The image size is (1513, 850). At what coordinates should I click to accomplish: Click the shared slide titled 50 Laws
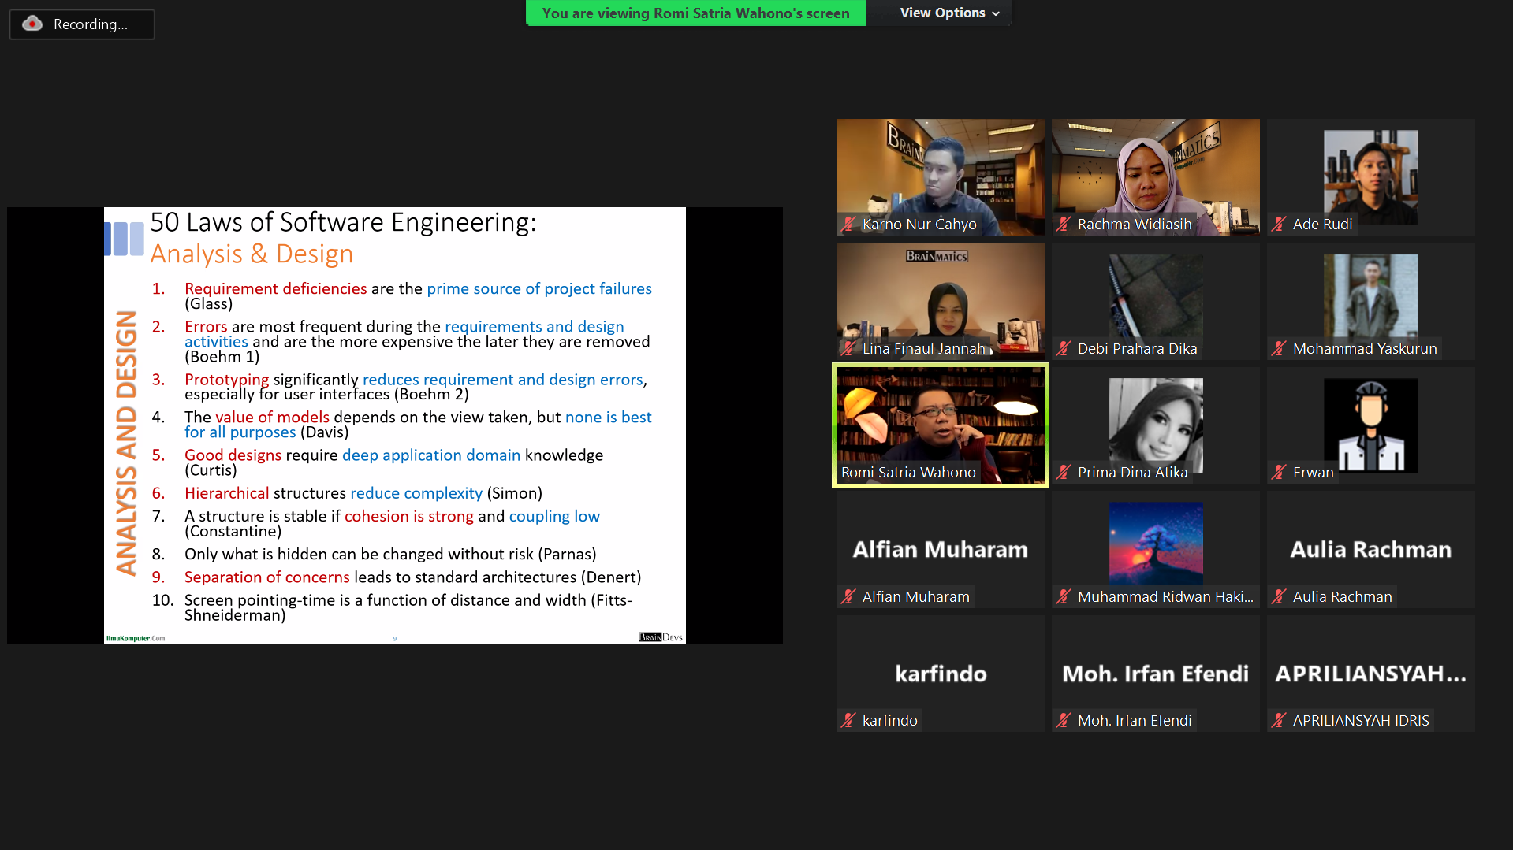pos(394,425)
